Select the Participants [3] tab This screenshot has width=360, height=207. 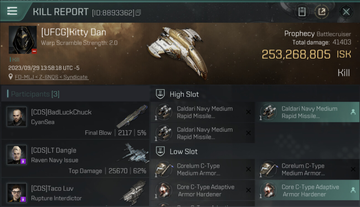point(35,94)
